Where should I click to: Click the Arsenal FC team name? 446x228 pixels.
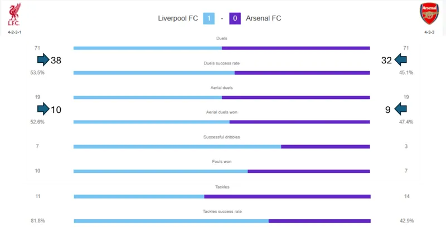click(x=263, y=18)
